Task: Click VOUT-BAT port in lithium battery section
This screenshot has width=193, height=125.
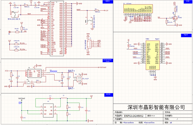Action: (102, 67)
